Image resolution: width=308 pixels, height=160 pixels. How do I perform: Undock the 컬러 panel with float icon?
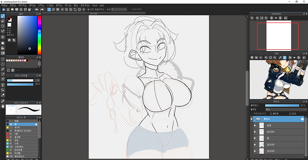[37, 14]
